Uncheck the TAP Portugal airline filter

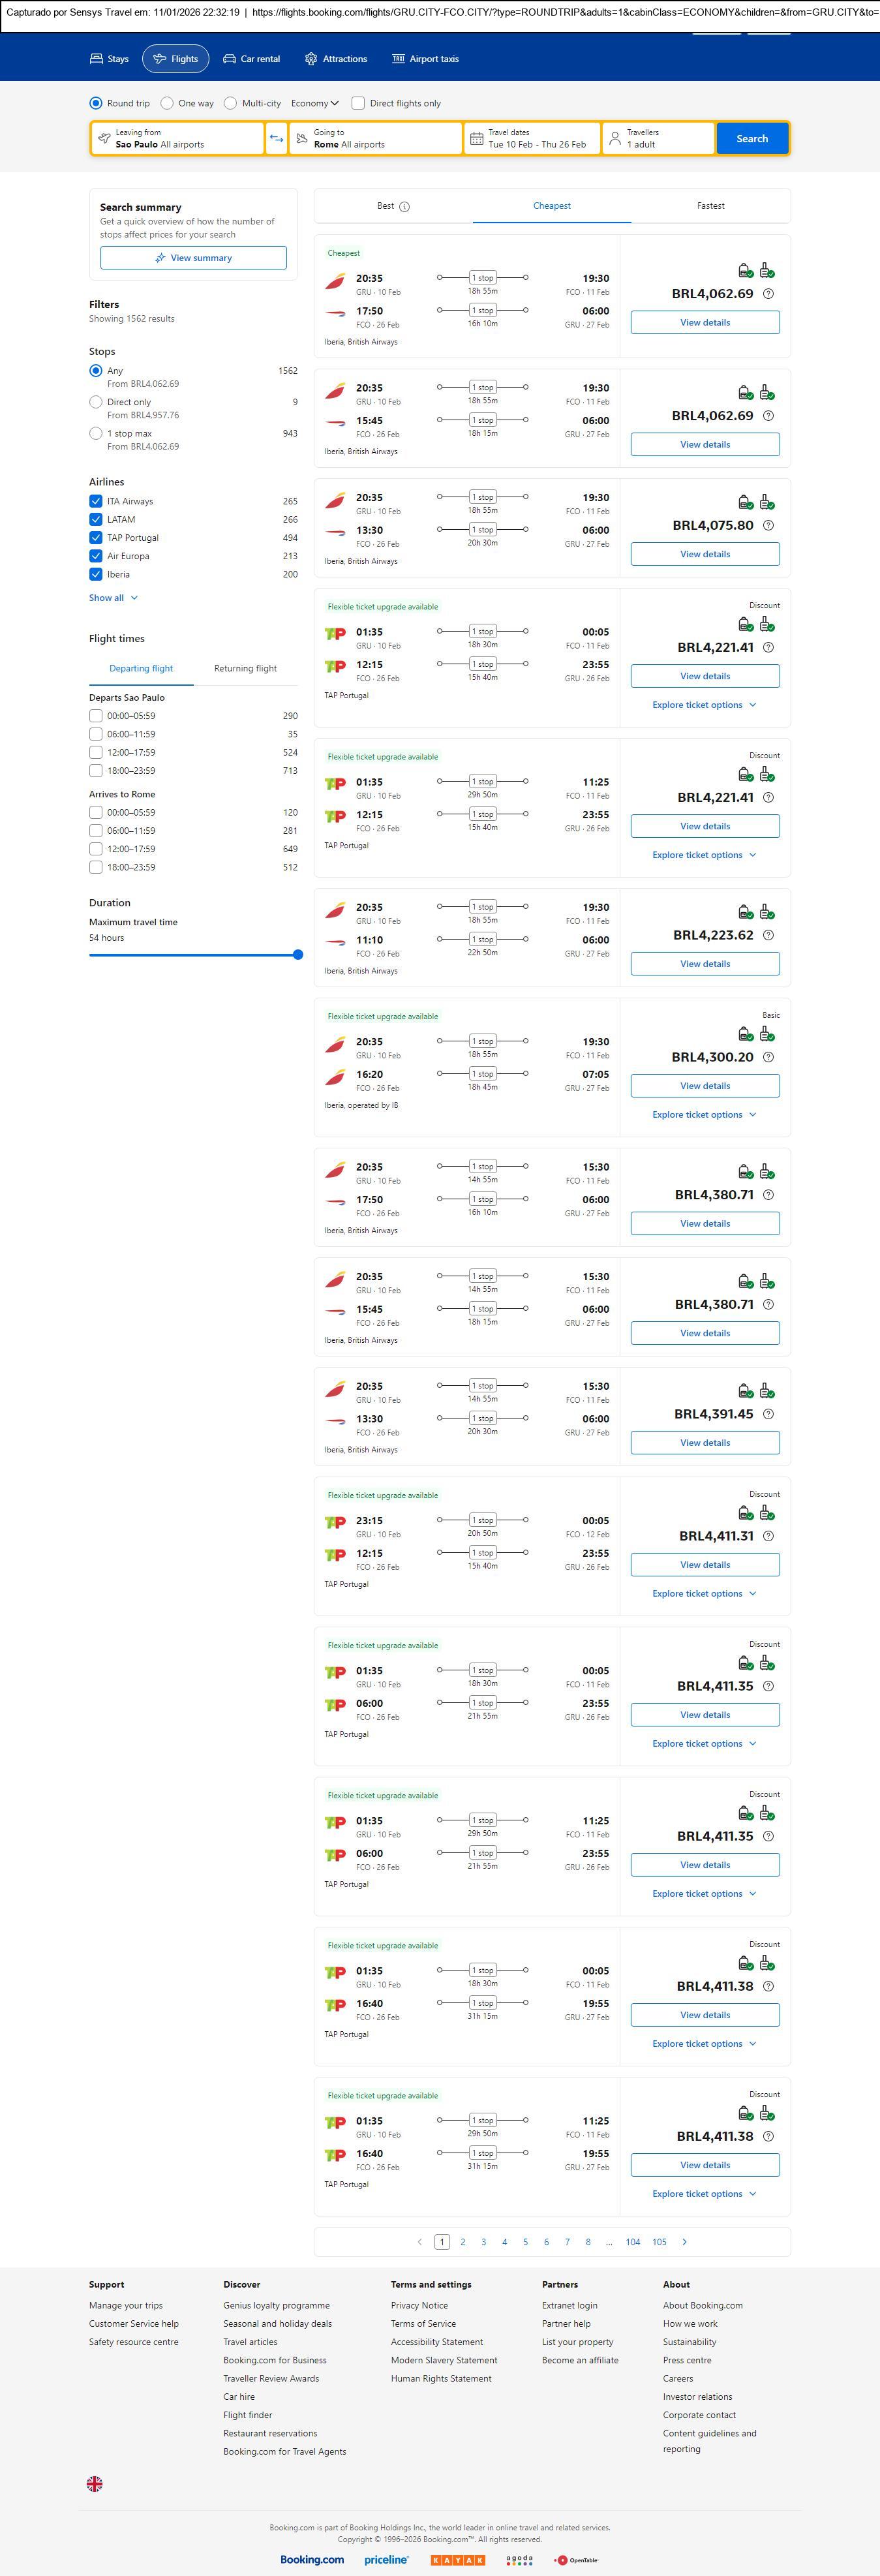(96, 538)
